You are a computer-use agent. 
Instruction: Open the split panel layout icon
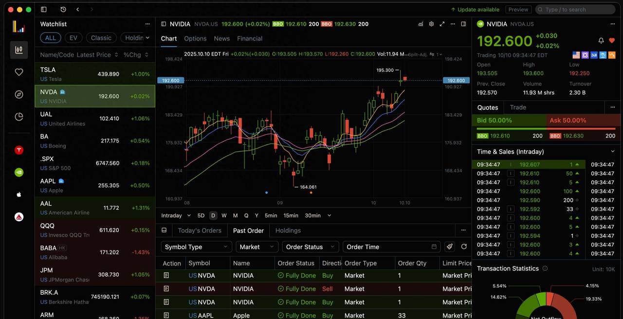pyautogui.click(x=463, y=24)
